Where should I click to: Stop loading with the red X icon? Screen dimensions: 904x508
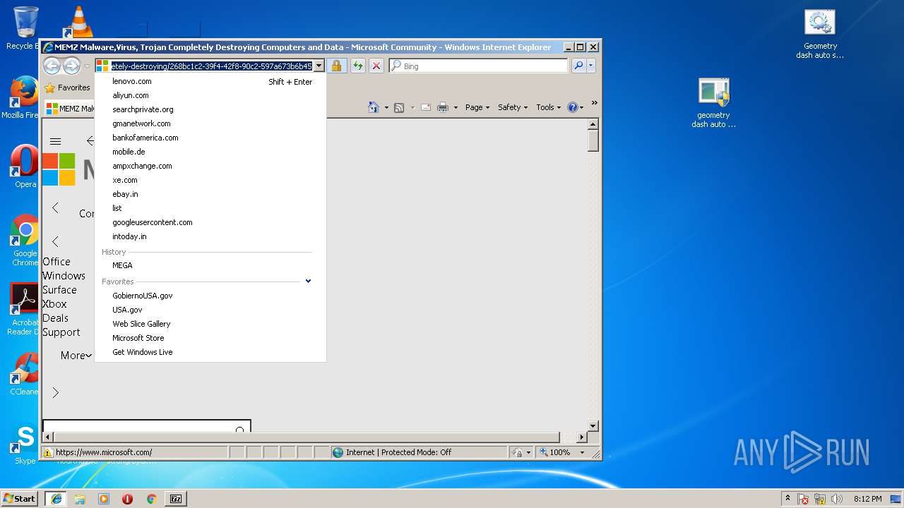[376, 66]
